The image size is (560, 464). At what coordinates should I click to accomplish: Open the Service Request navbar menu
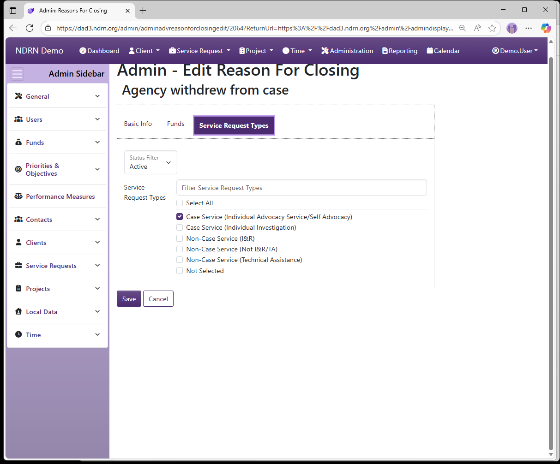(199, 51)
